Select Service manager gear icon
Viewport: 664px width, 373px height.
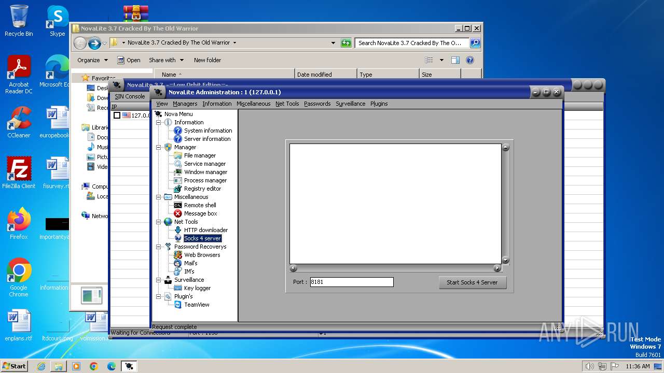178,164
